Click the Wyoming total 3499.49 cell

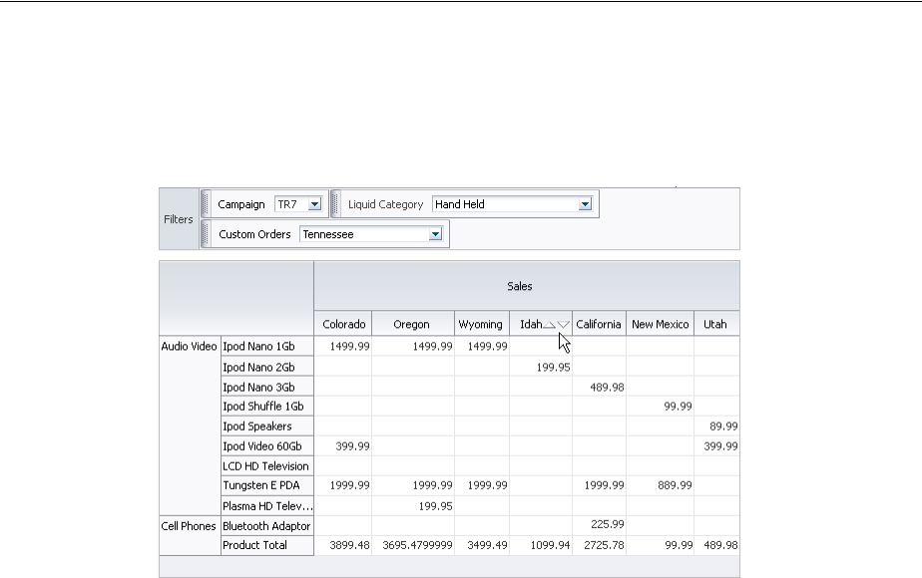tap(482, 545)
